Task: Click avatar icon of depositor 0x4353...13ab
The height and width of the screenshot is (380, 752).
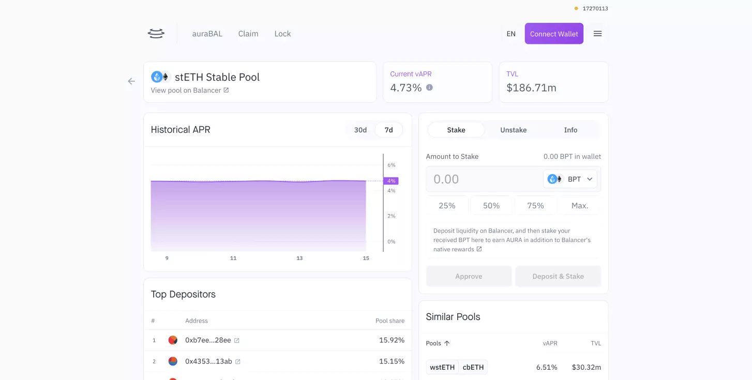Action: point(173,361)
